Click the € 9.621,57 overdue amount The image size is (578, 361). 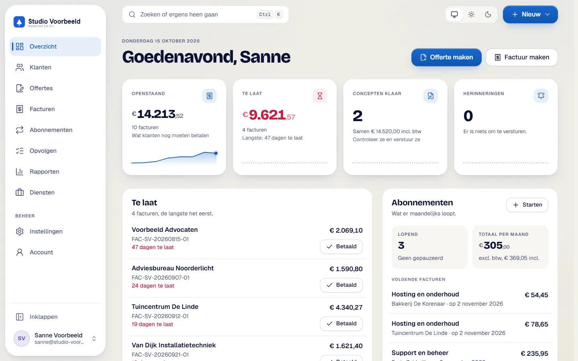point(269,116)
